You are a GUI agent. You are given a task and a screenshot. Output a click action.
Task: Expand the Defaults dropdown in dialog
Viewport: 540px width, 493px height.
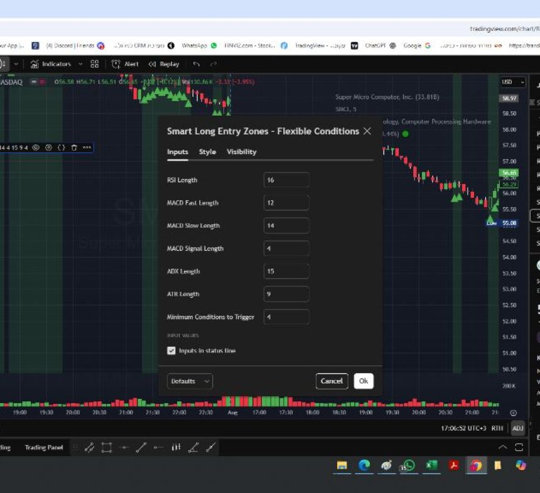(x=190, y=381)
